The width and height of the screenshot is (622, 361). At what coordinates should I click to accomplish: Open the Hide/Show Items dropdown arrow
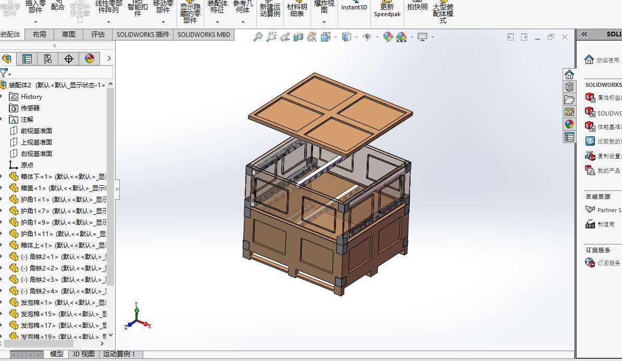(377, 37)
